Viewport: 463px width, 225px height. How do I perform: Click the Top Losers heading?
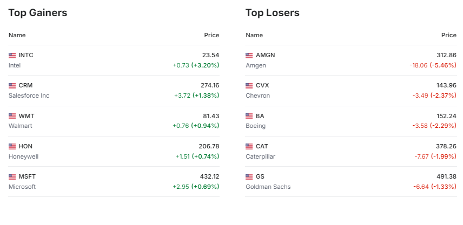pyautogui.click(x=273, y=13)
